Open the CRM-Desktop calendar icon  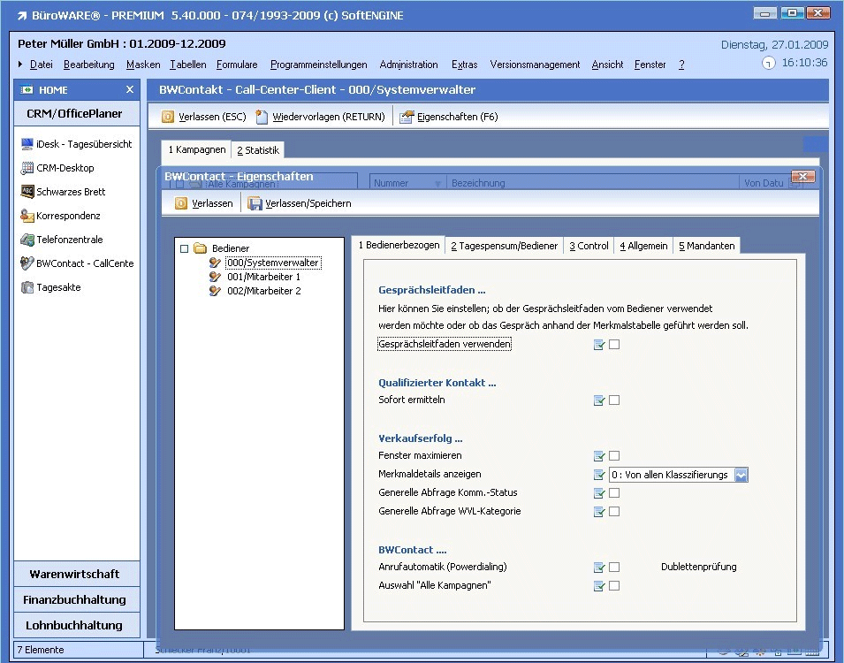[27, 168]
